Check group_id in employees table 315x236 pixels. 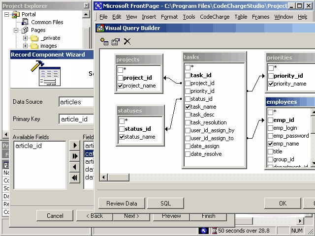pos(270,160)
